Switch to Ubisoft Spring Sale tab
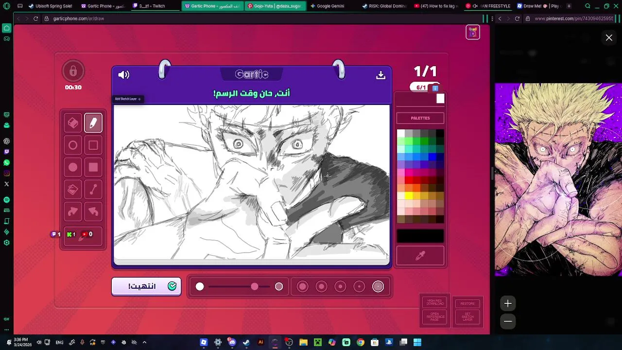The width and height of the screenshot is (622, 350). point(51,6)
